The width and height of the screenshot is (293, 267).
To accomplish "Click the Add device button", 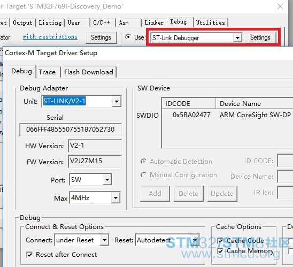I will pos(155,194).
